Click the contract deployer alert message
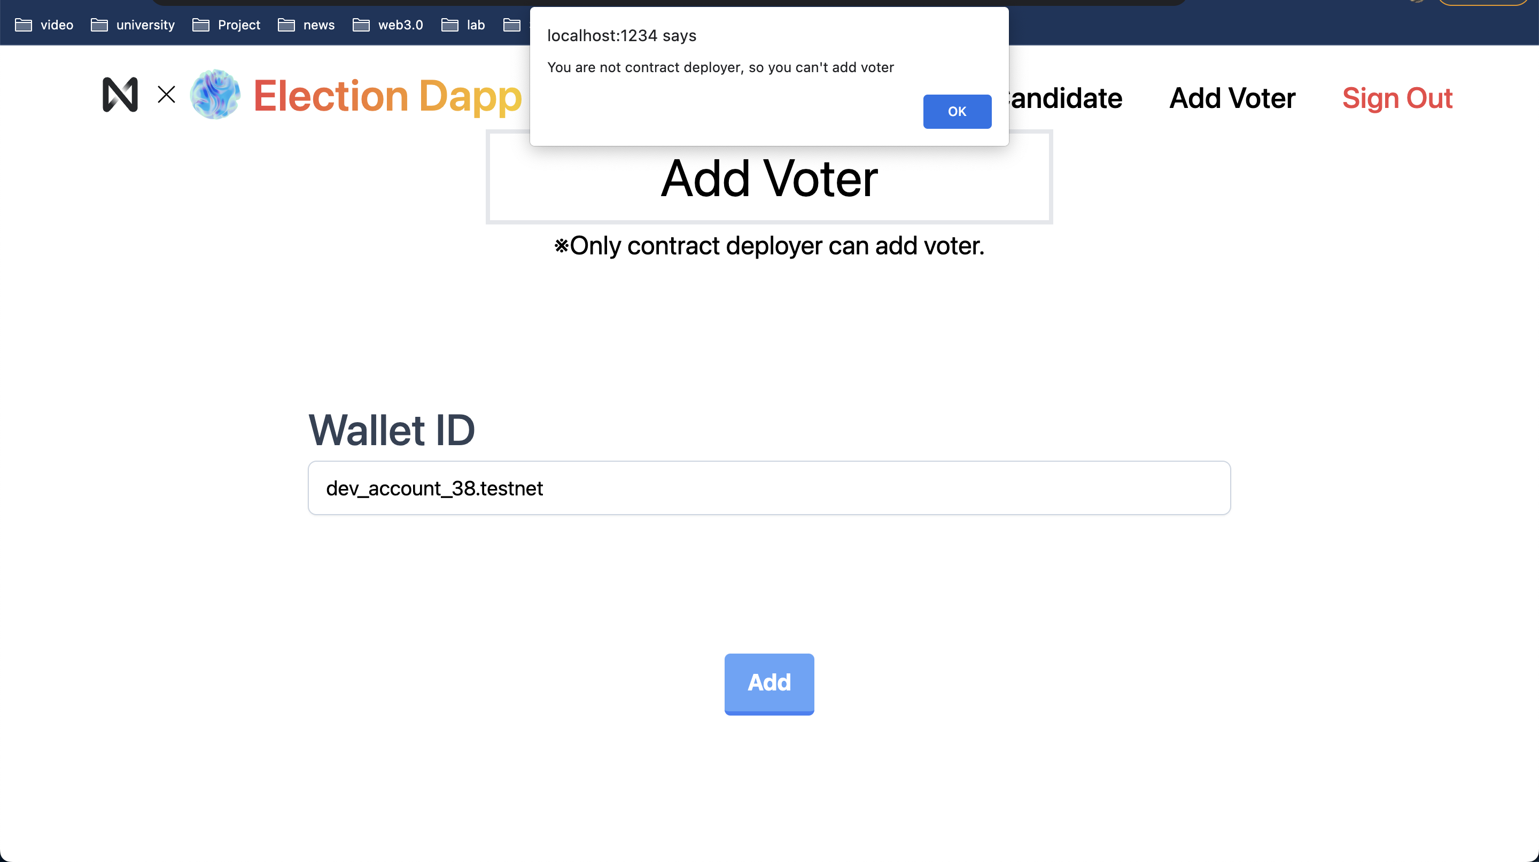The width and height of the screenshot is (1539, 862). (x=720, y=67)
